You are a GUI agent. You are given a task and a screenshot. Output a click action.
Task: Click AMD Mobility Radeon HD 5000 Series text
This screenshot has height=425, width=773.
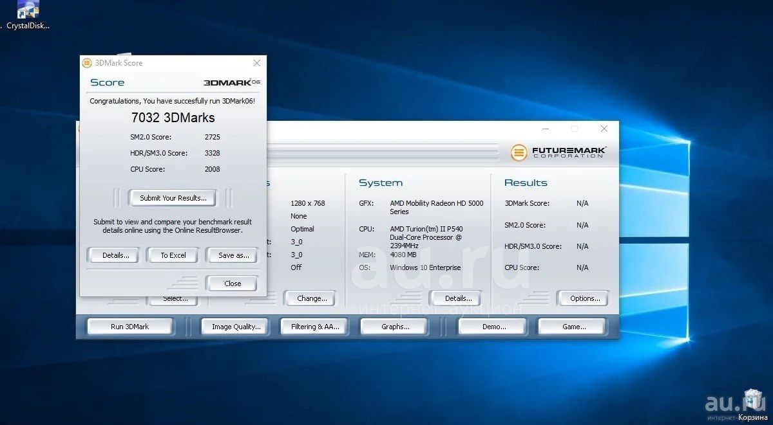pos(436,207)
